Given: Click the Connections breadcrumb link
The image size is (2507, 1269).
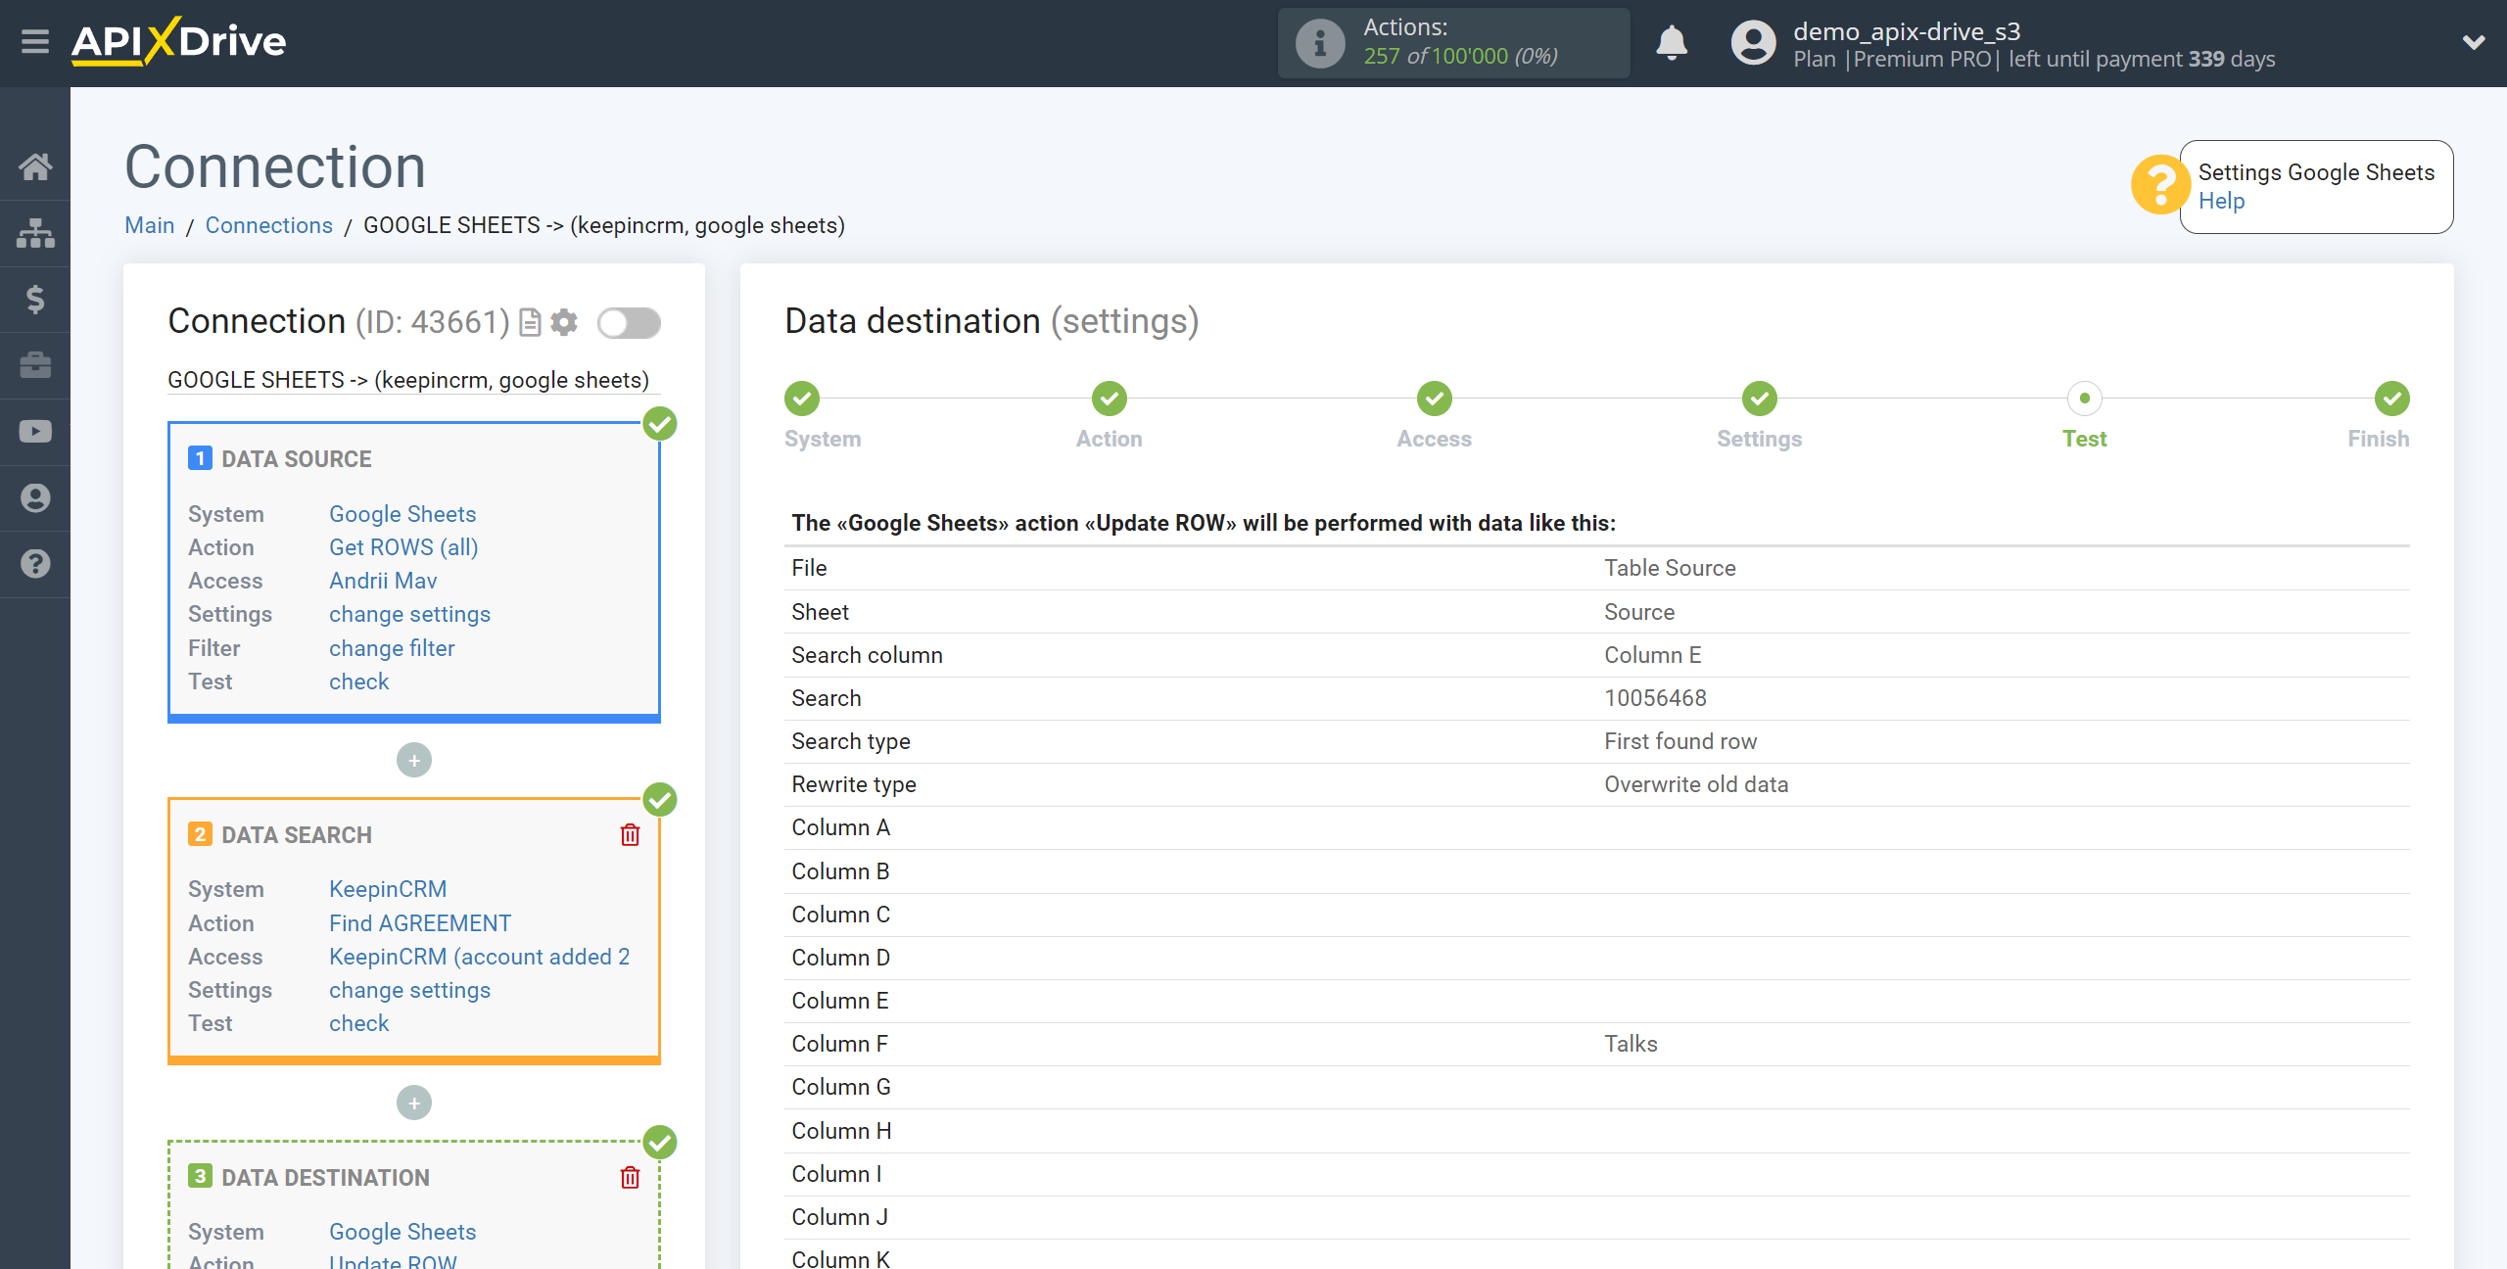Looking at the screenshot, I should pyautogui.click(x=268, y=225).
